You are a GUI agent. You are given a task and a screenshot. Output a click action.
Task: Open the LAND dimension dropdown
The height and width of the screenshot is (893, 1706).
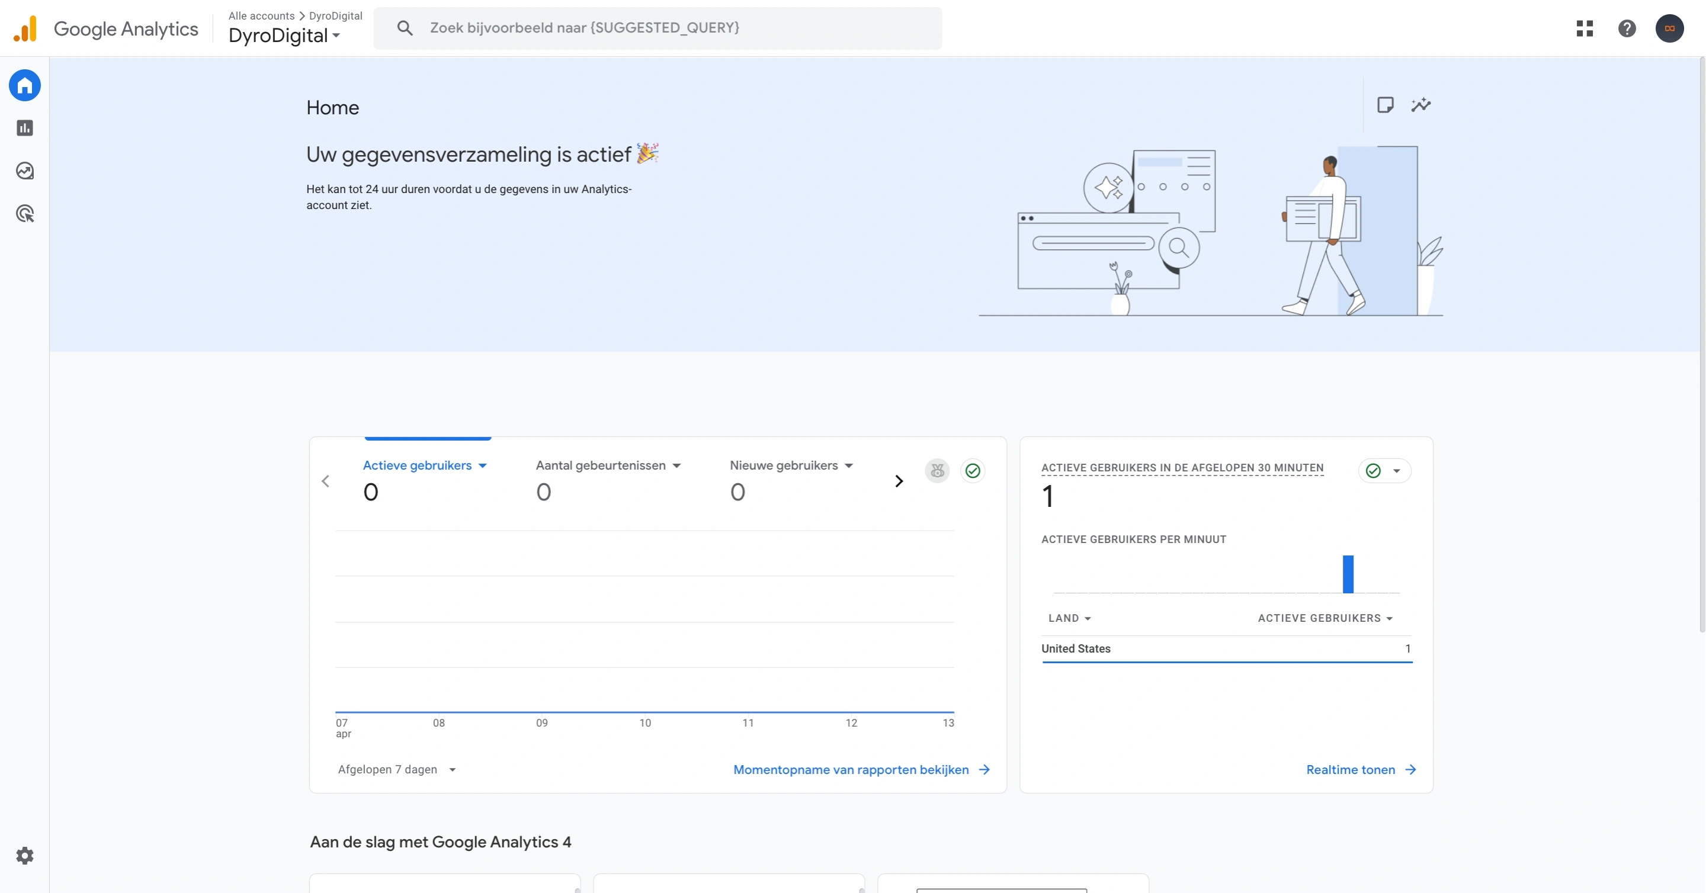[x=1070, y=618]
